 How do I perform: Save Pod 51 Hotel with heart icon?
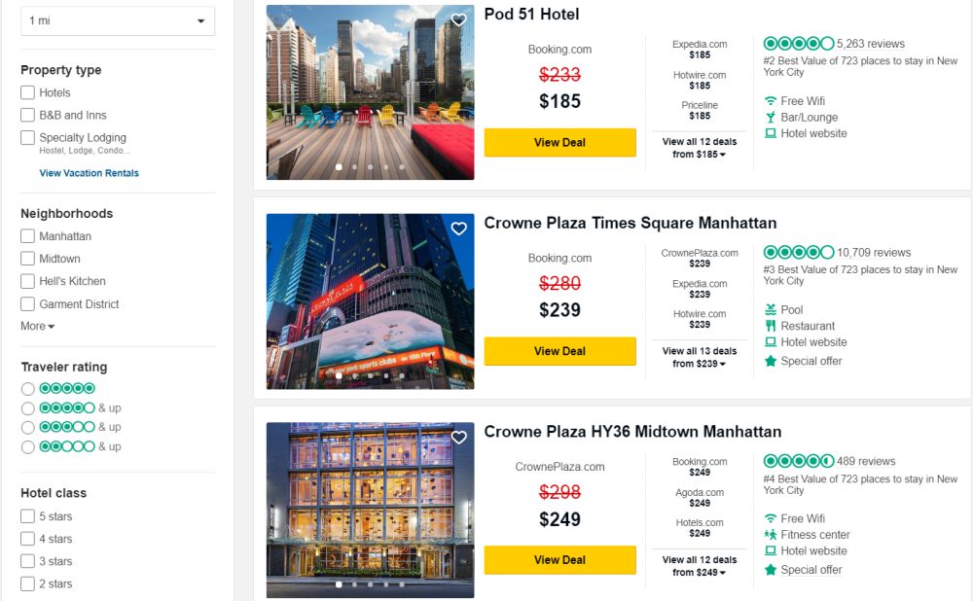[x=459, y=19]
